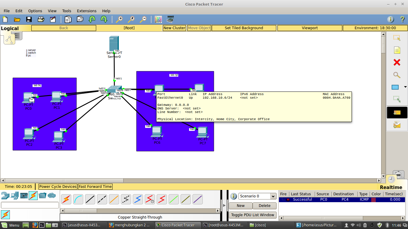Pick the Automatic connection type
Viewport: 408px width, 229px height.
point(66,199)
